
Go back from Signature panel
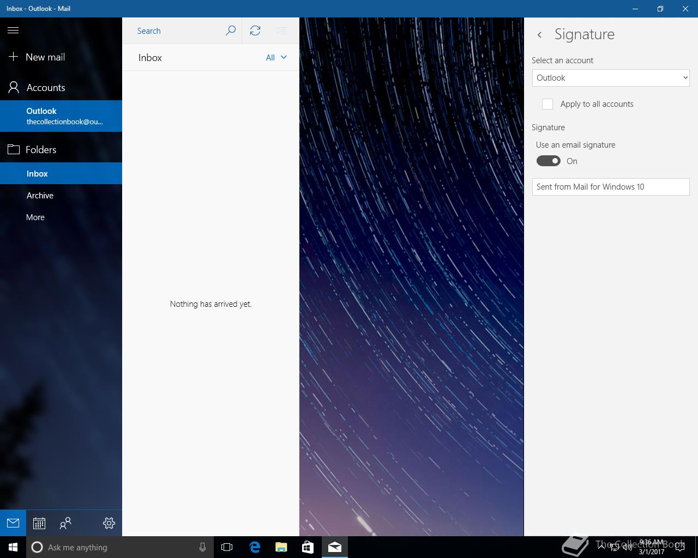point(539,35)
